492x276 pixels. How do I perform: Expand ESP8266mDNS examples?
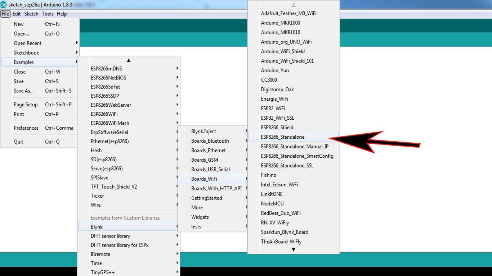(x=129, y=68)
